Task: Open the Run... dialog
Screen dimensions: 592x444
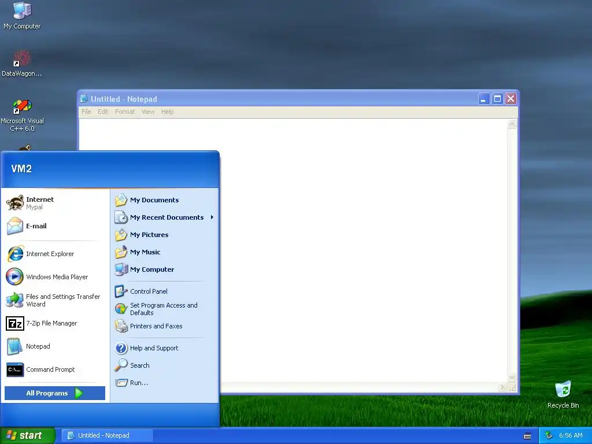Action: (165, 383)
